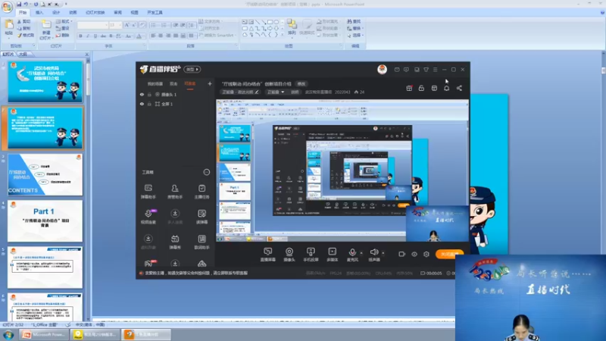Switch to the 视图 ribbon tab

coord(134,12)
